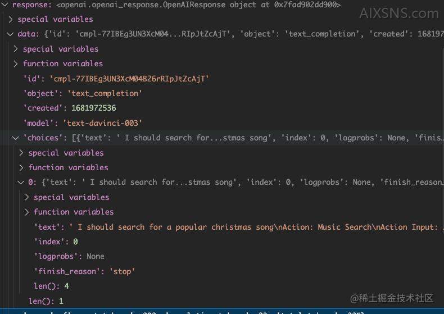
Task: Collapse the data dictionary node
Action: (10, 34)
